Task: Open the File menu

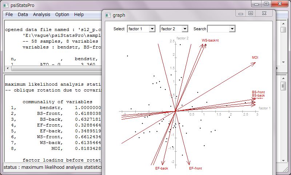Action: click(x=9, y=15)
